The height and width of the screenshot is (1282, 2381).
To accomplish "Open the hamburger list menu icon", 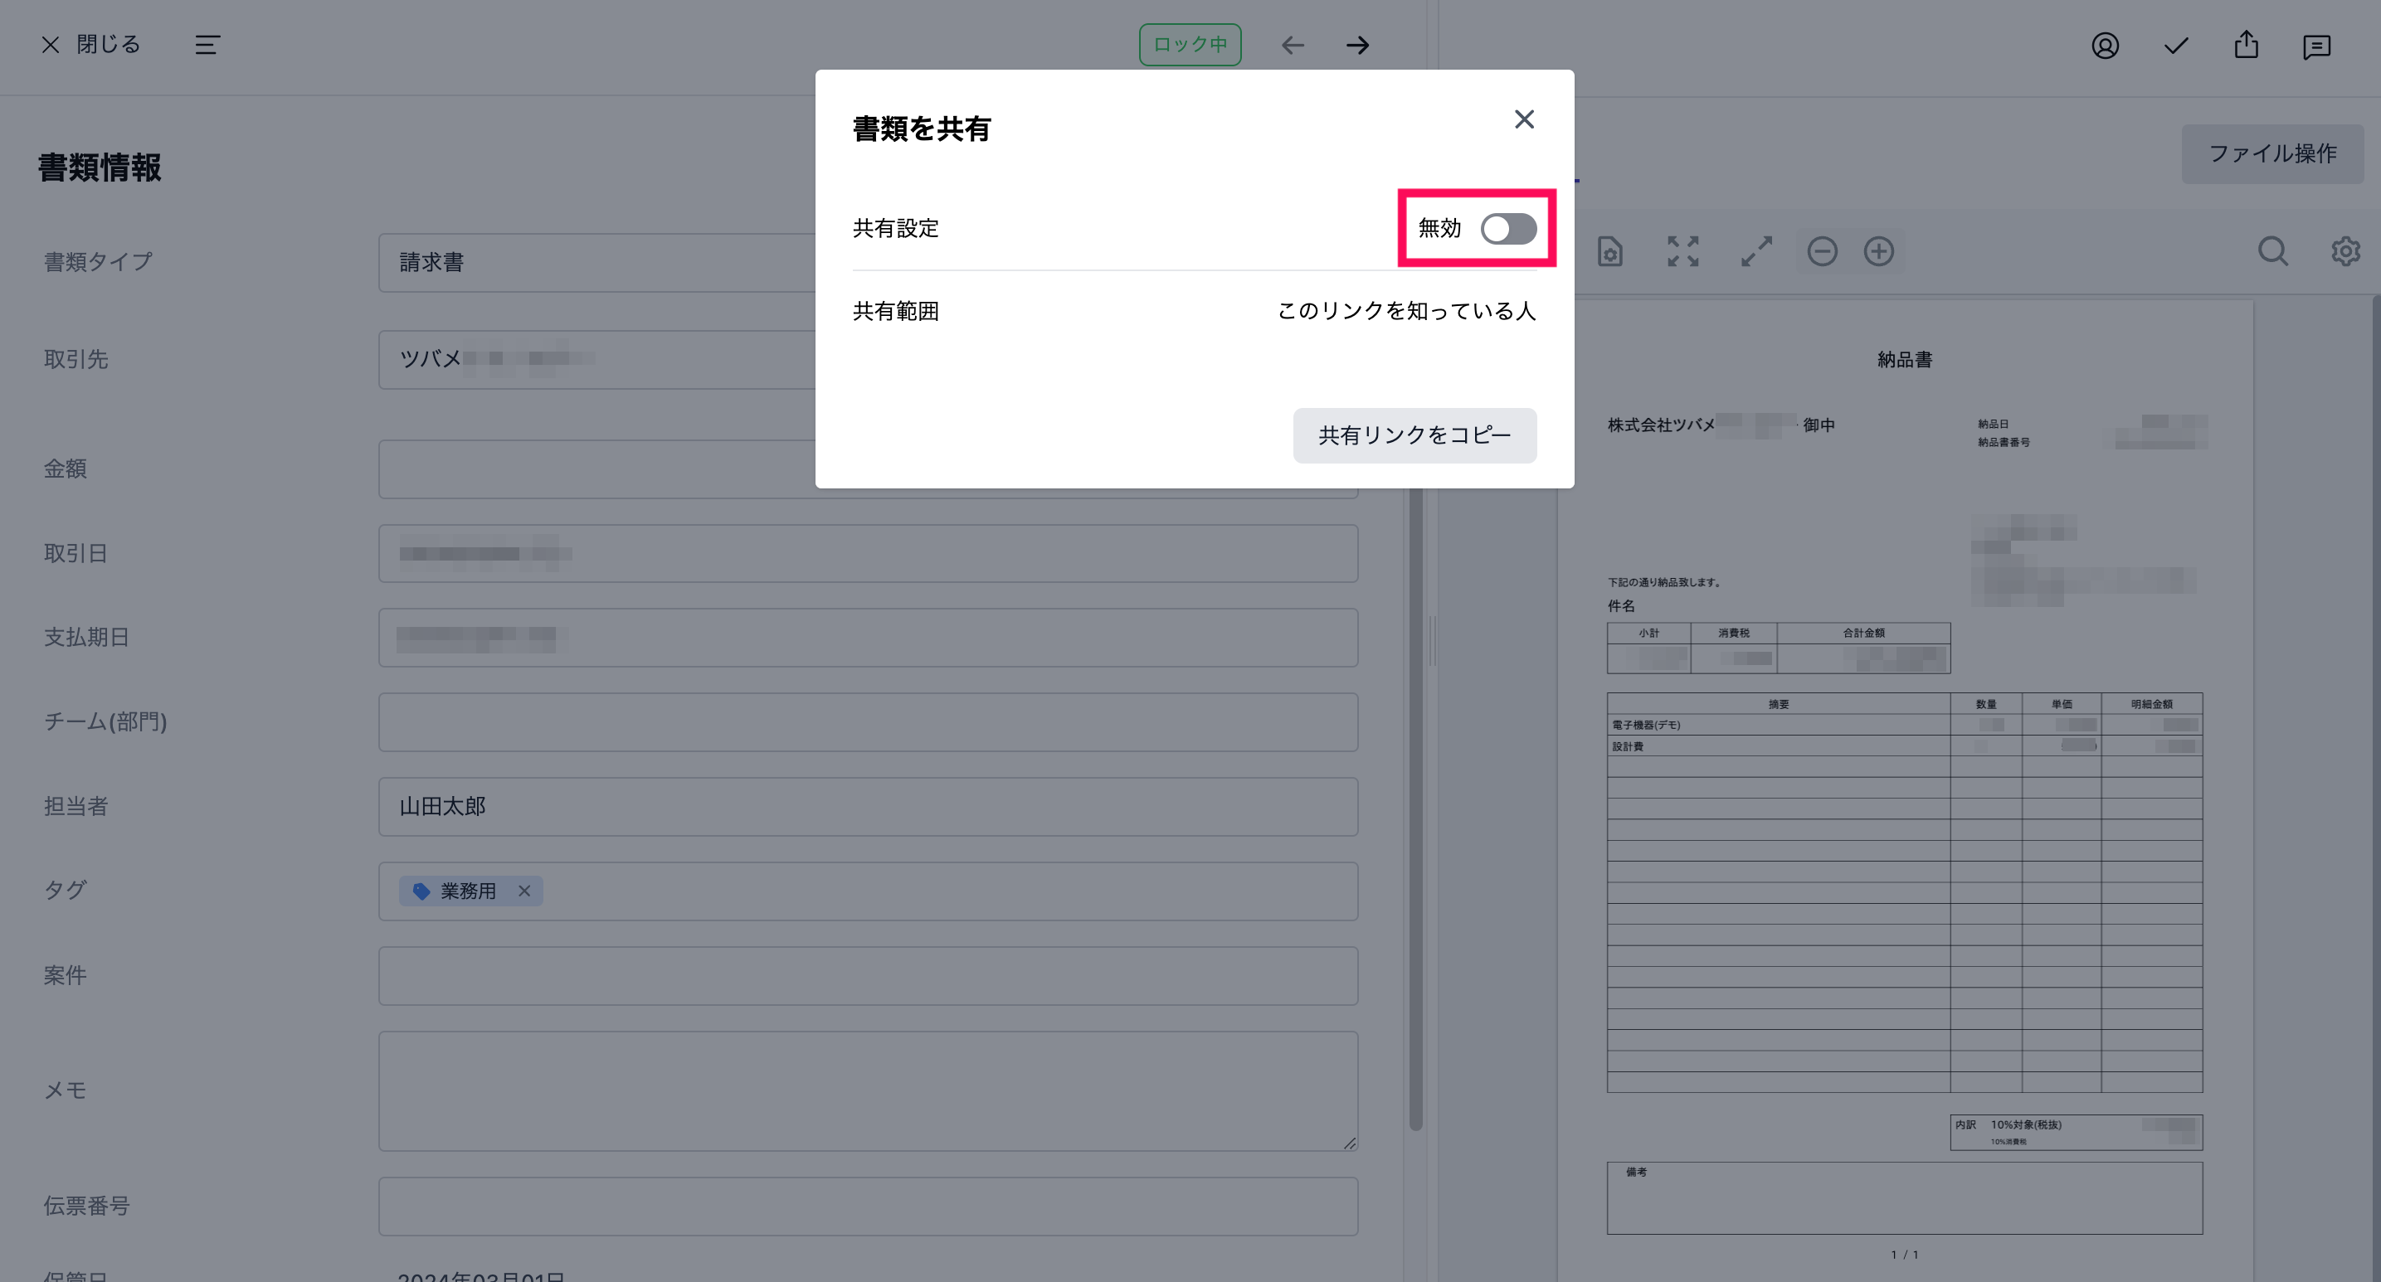I will click(207, 44).
